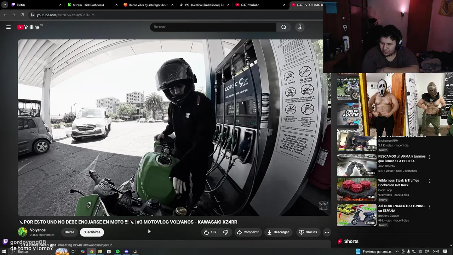
Task: Go back in the browser
Action: coord(5,15)
